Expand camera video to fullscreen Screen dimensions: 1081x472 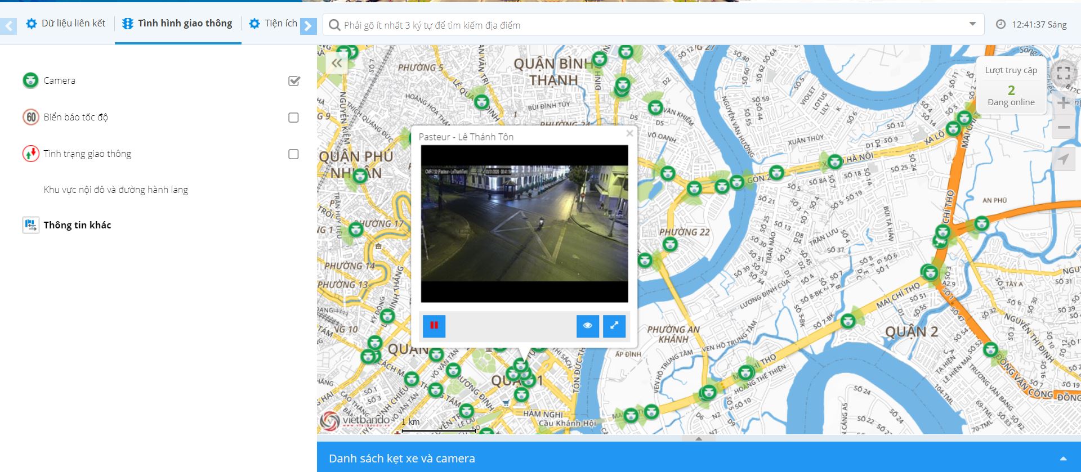pyautogui.click(x=614, y=326)
